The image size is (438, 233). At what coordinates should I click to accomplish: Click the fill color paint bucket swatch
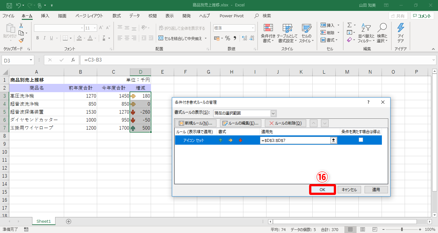(x=79, y=38)
